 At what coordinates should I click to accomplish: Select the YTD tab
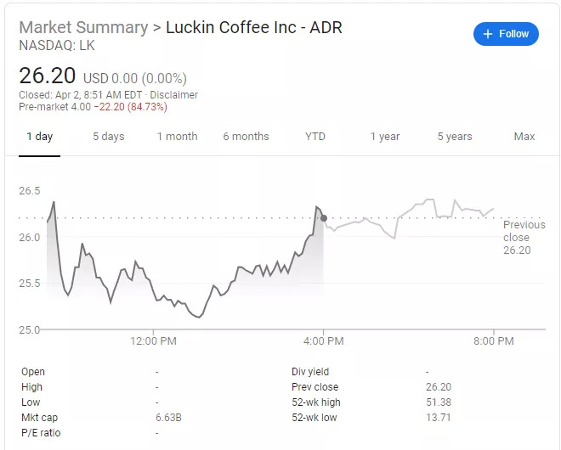315,137
